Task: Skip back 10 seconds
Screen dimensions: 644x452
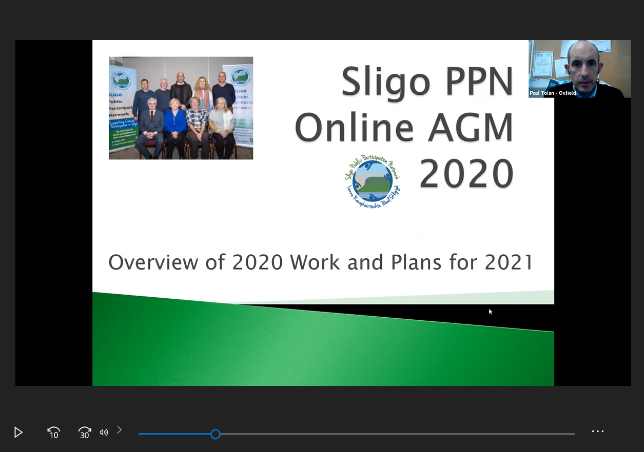Action: (x=53, y=433)
